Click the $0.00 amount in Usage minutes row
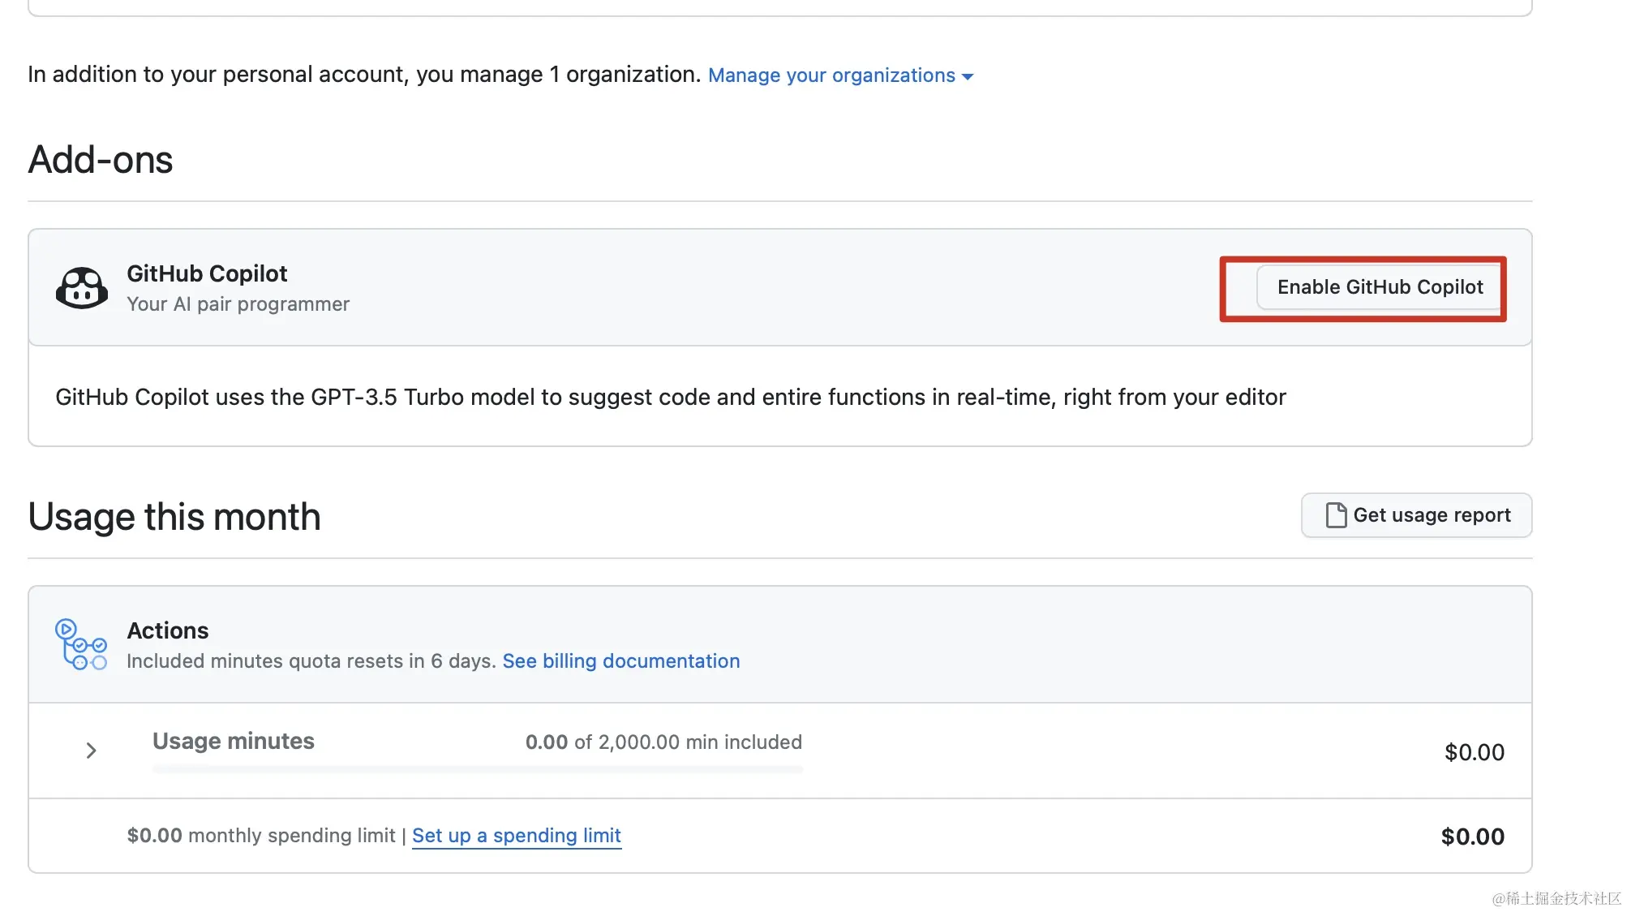The height and width of the screenshot is (912, 1627). click(x=1473, y=752)
